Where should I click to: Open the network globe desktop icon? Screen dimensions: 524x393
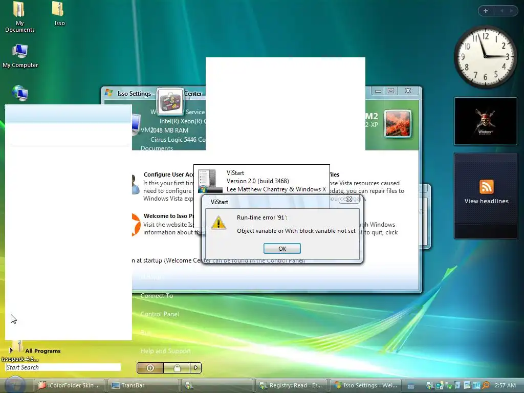tap(20, 93)
